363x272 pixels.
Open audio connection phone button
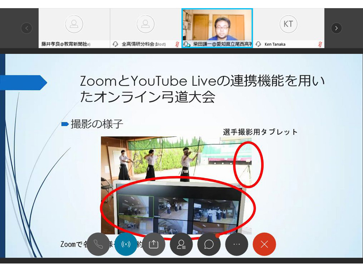coord(98,244)
